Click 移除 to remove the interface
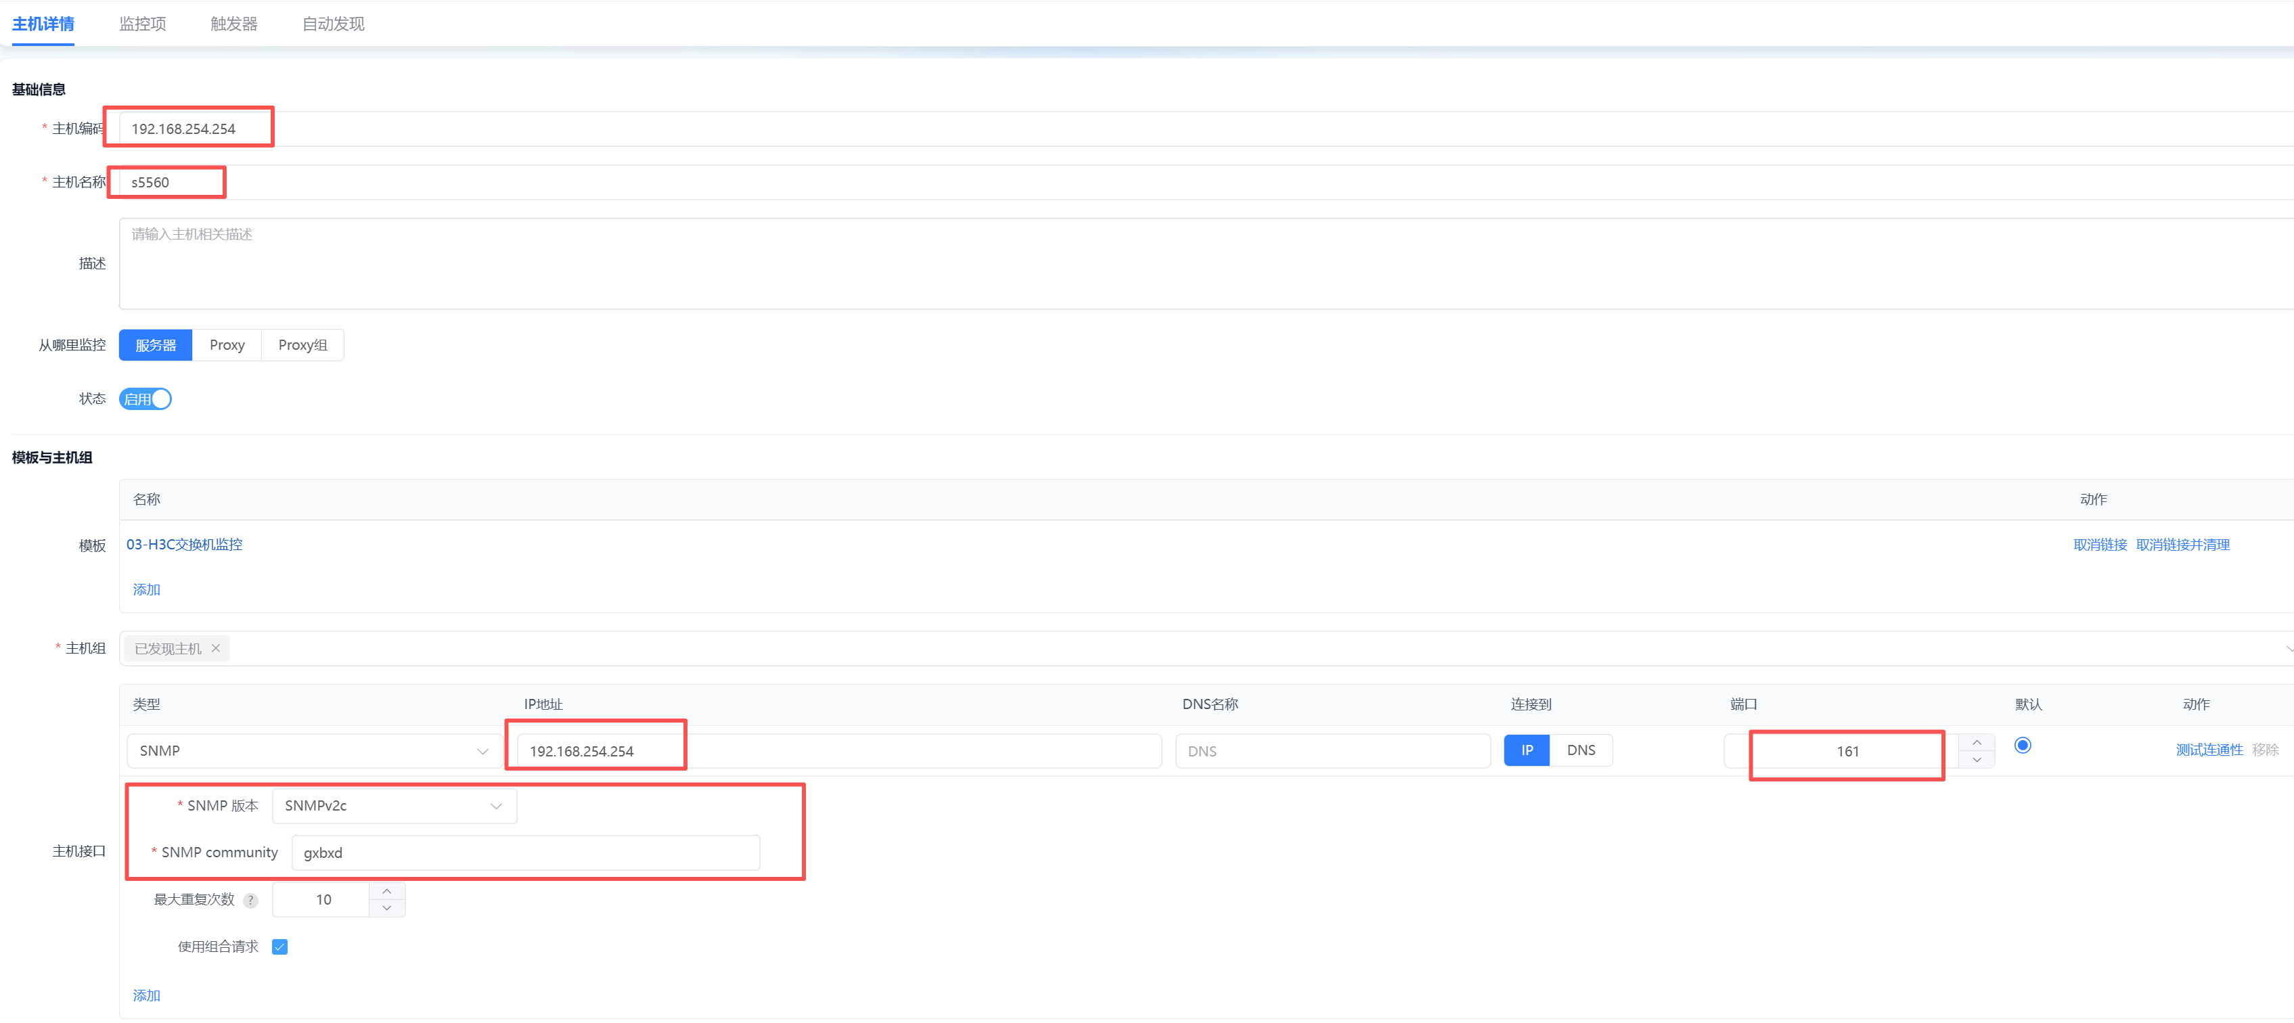Screen dimensions: 2294x1023 tap(2266, 750)
